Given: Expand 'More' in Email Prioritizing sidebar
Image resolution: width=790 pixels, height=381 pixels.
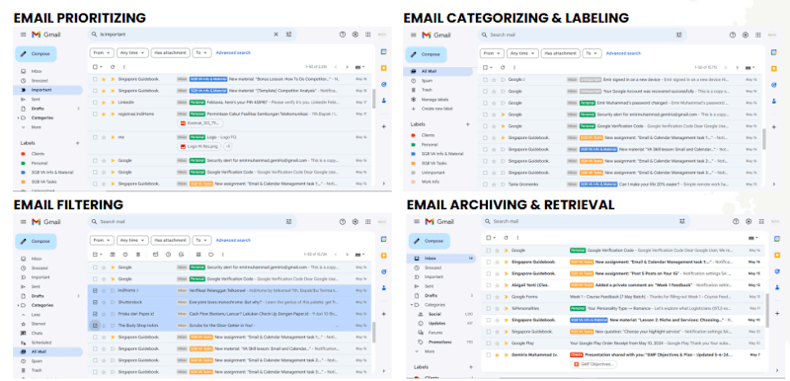Looking at the screenshot, I should (x=37, y=127).
